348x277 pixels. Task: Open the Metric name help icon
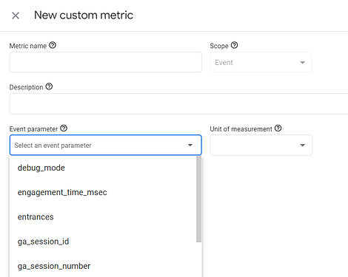click(53, 45)
